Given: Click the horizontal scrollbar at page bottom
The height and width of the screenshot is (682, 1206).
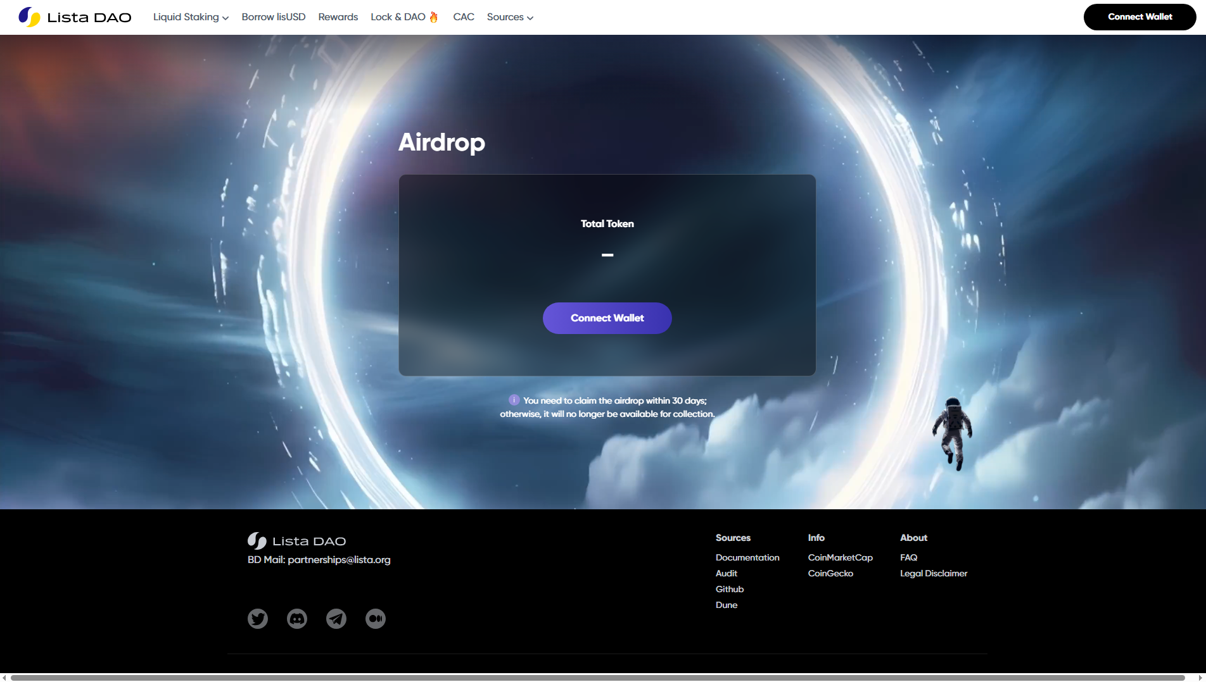Looking at the screenshot, I should pos(598,678).
